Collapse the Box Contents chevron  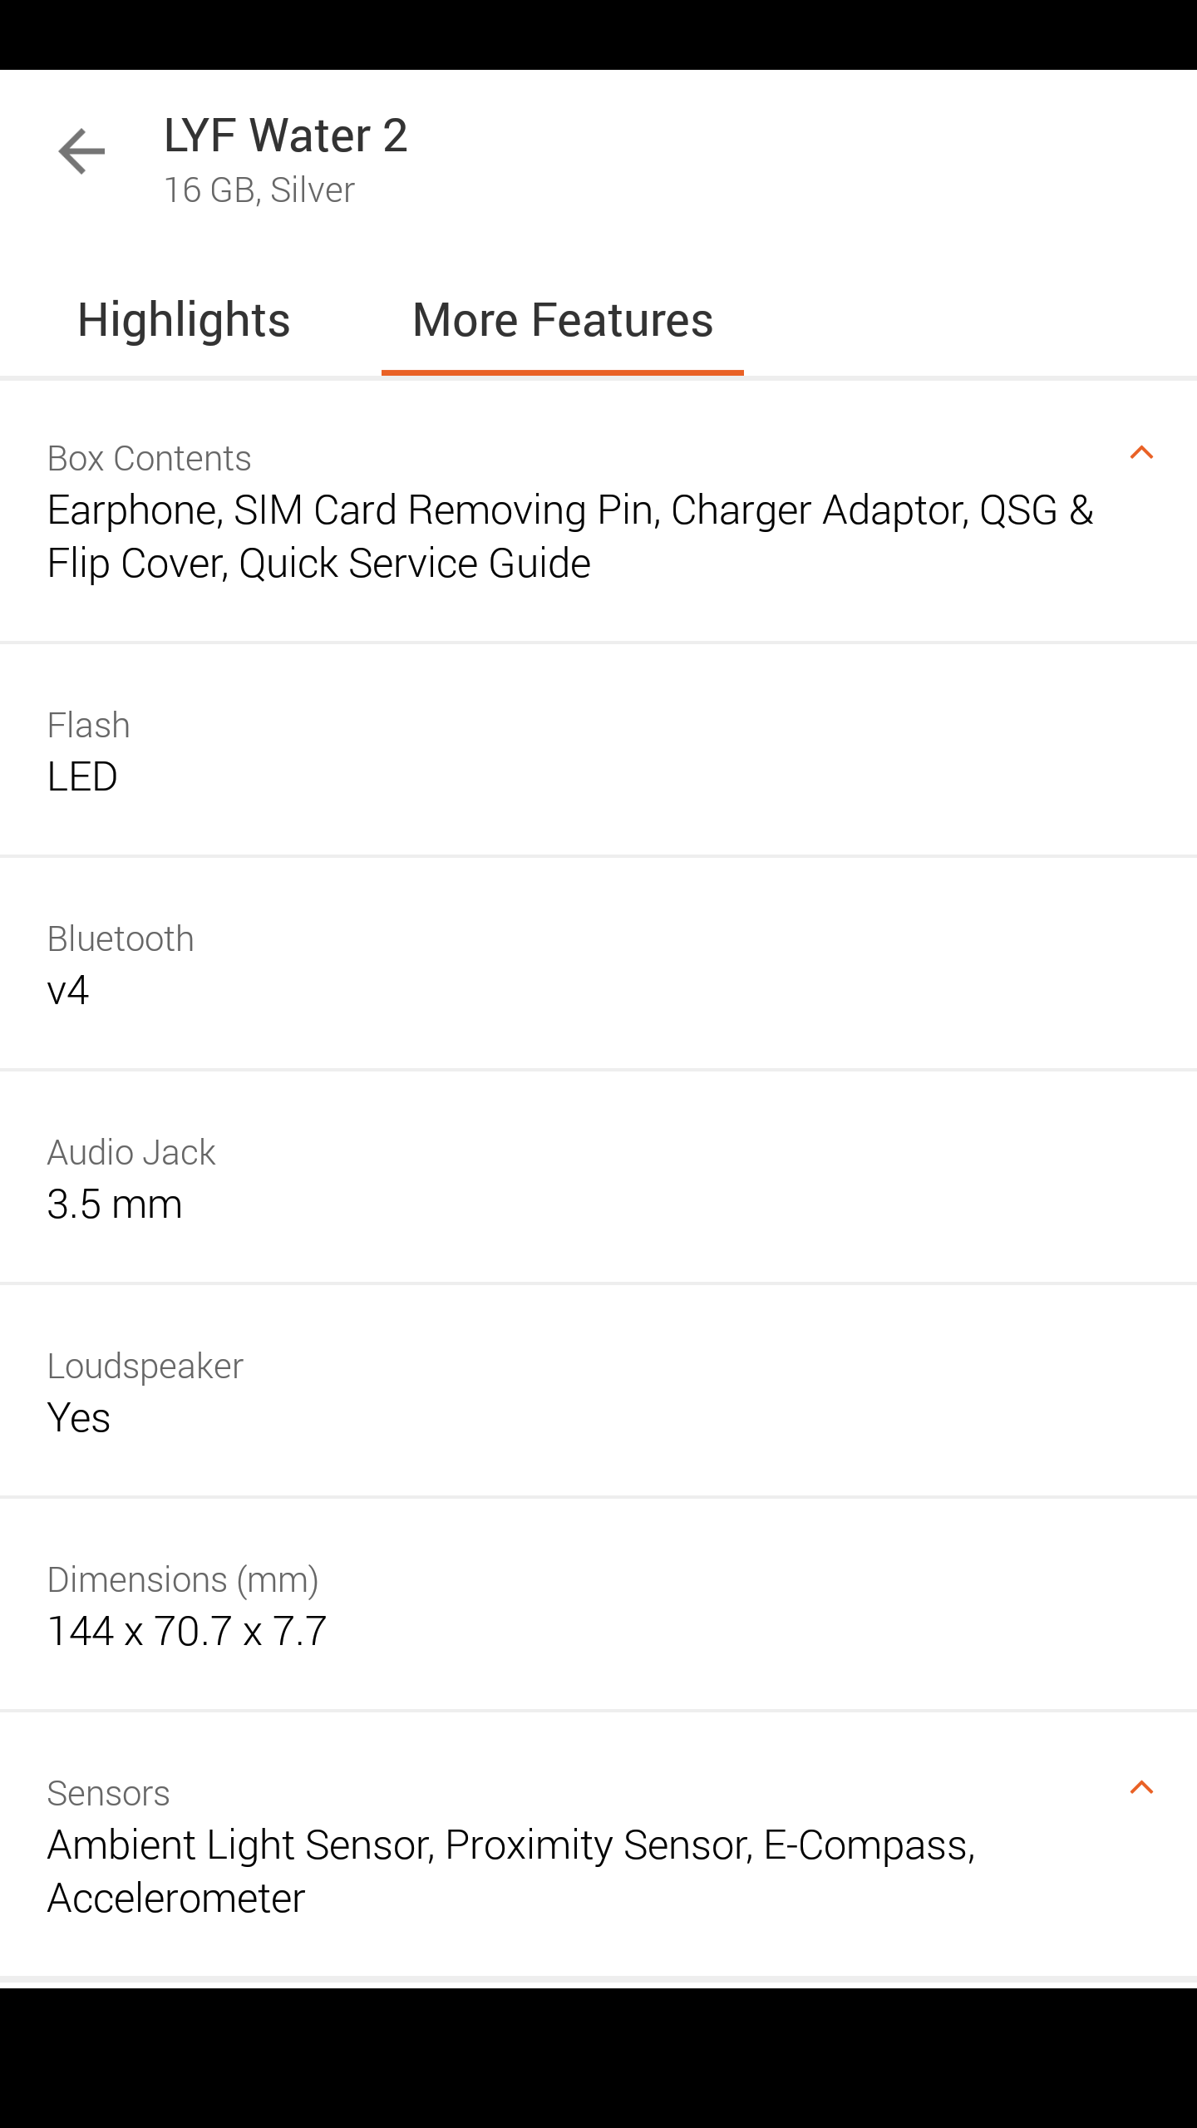(1141, 453)
